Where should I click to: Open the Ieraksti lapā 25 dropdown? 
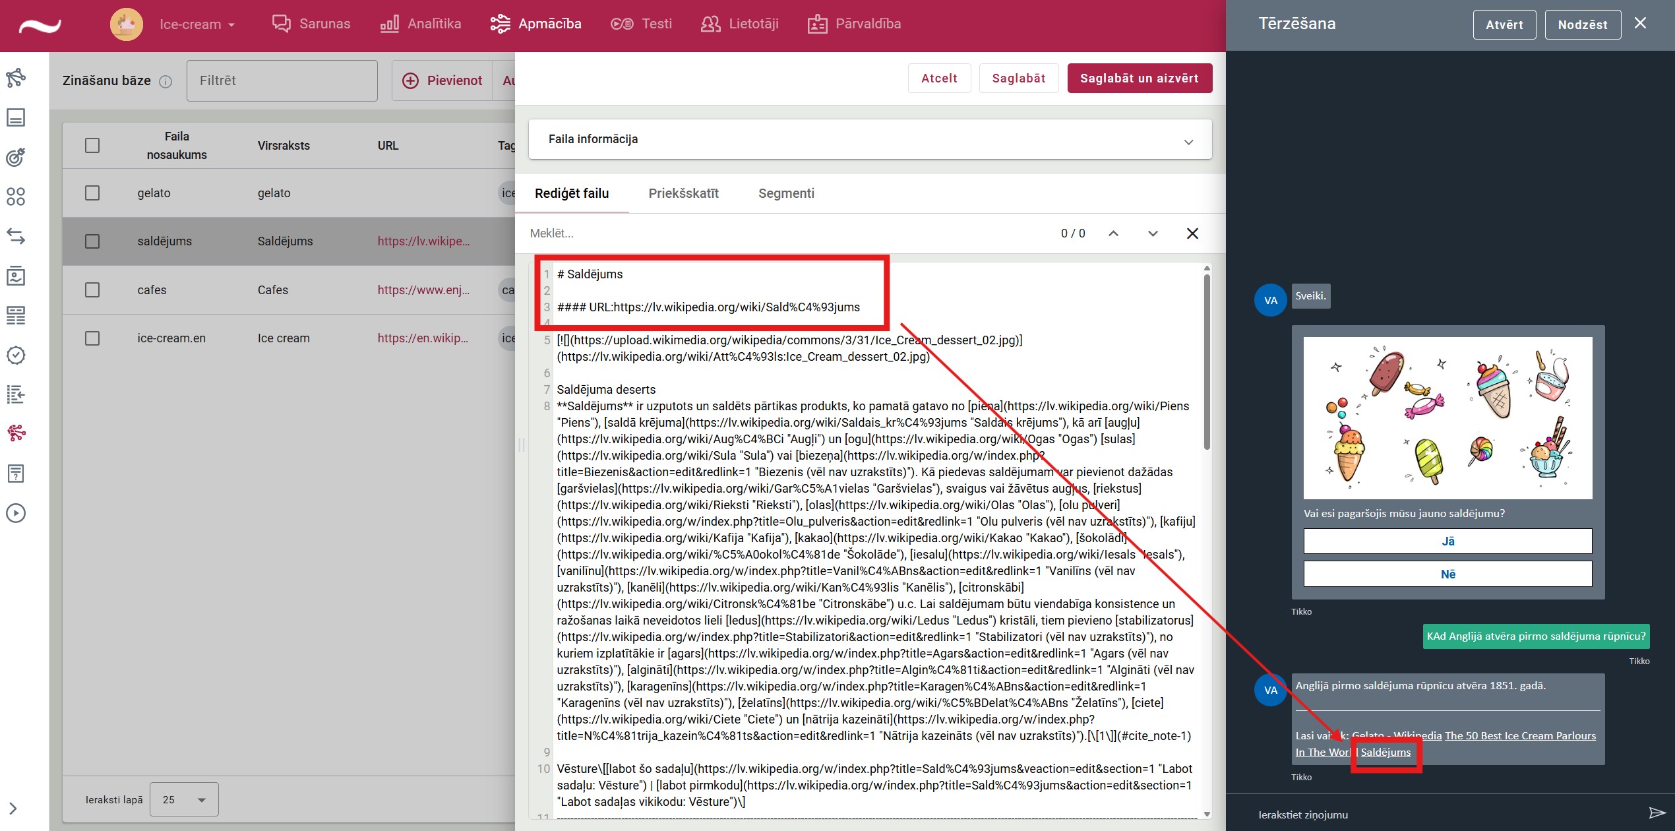click(x=184, y=799)
